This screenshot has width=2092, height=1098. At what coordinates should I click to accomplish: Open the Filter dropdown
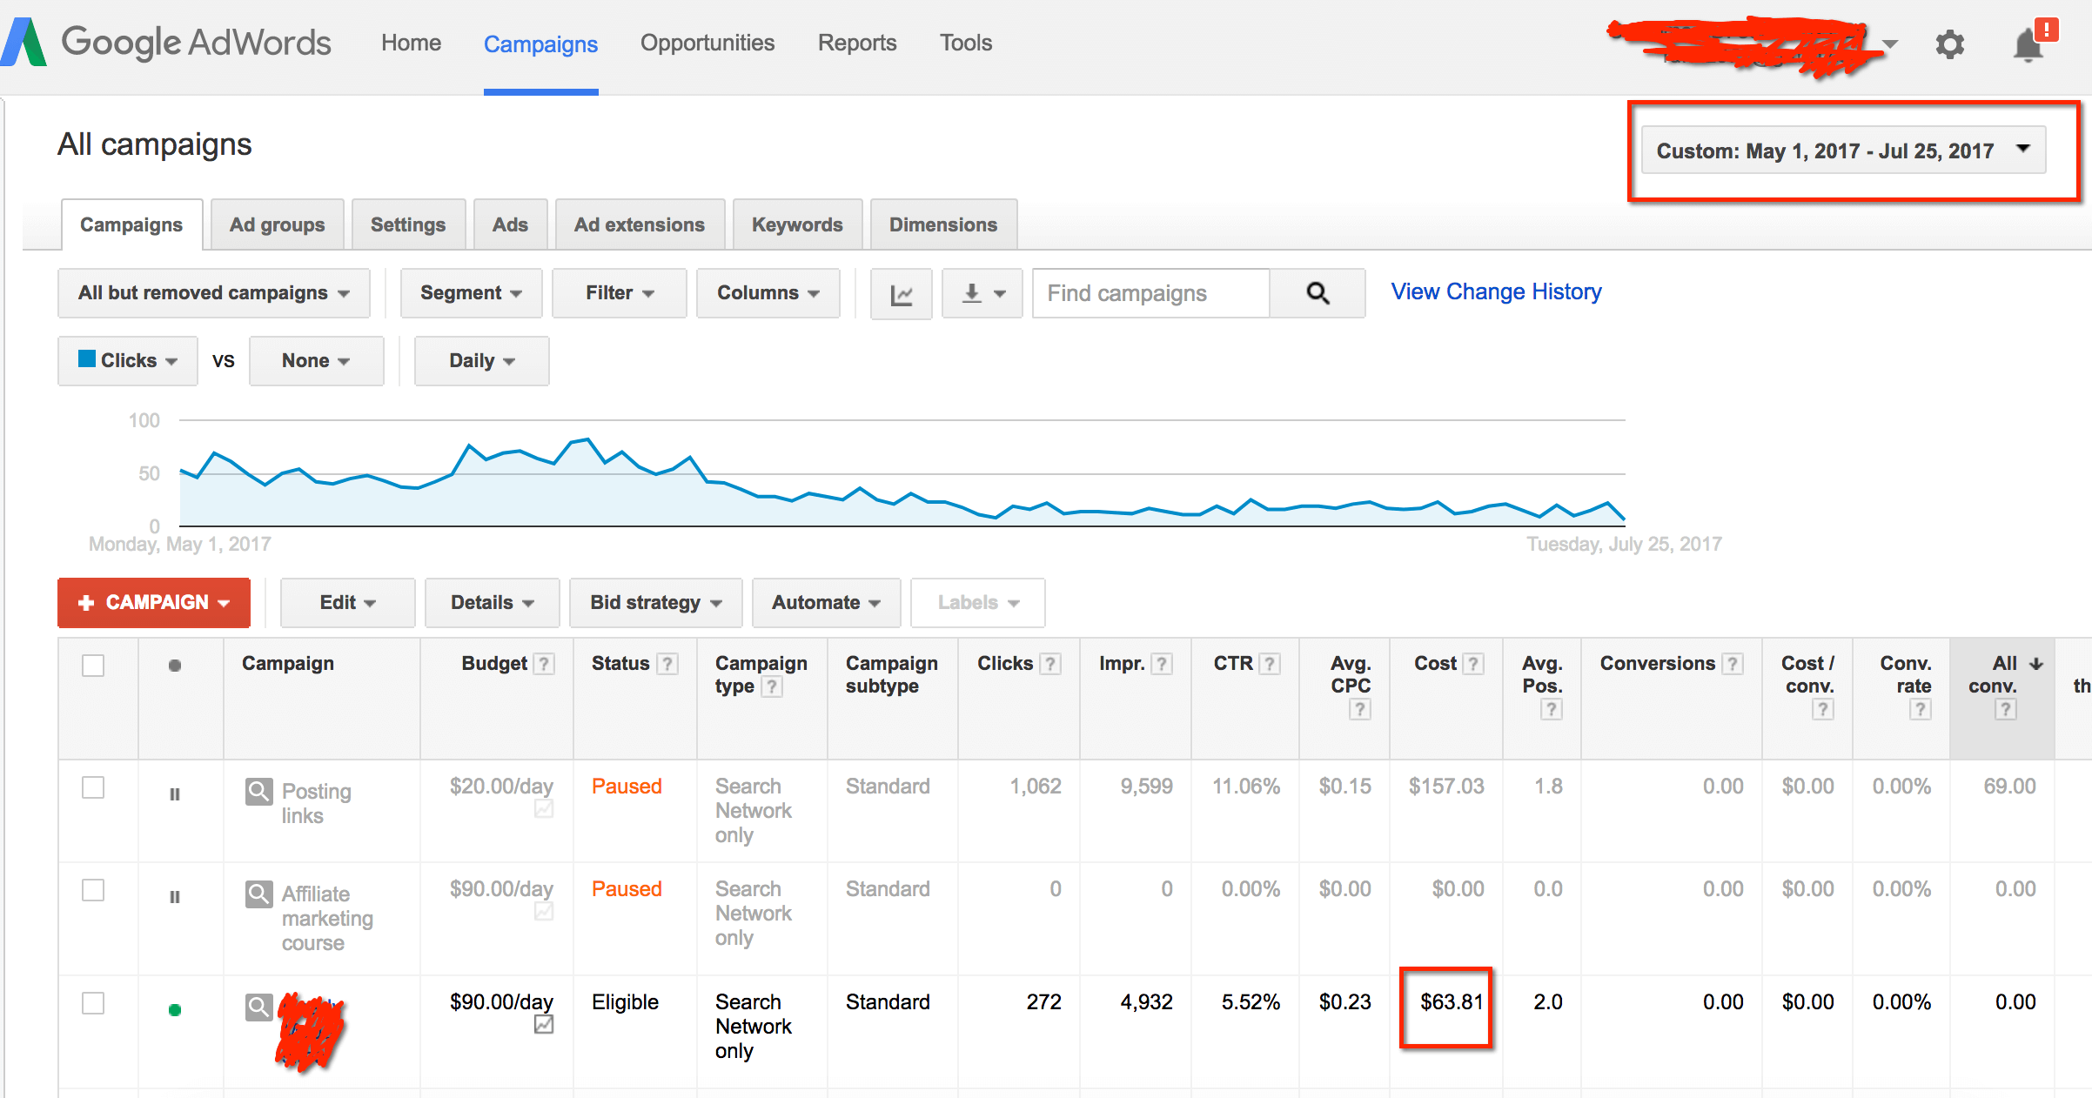[619, 293]
